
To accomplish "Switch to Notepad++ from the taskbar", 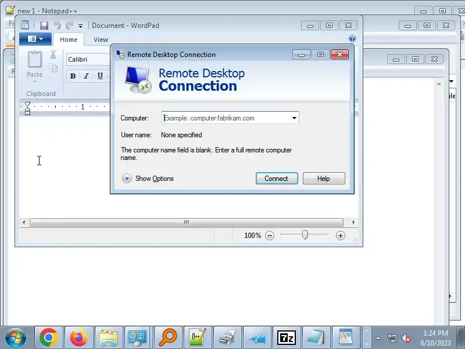I will coord(198,337).
